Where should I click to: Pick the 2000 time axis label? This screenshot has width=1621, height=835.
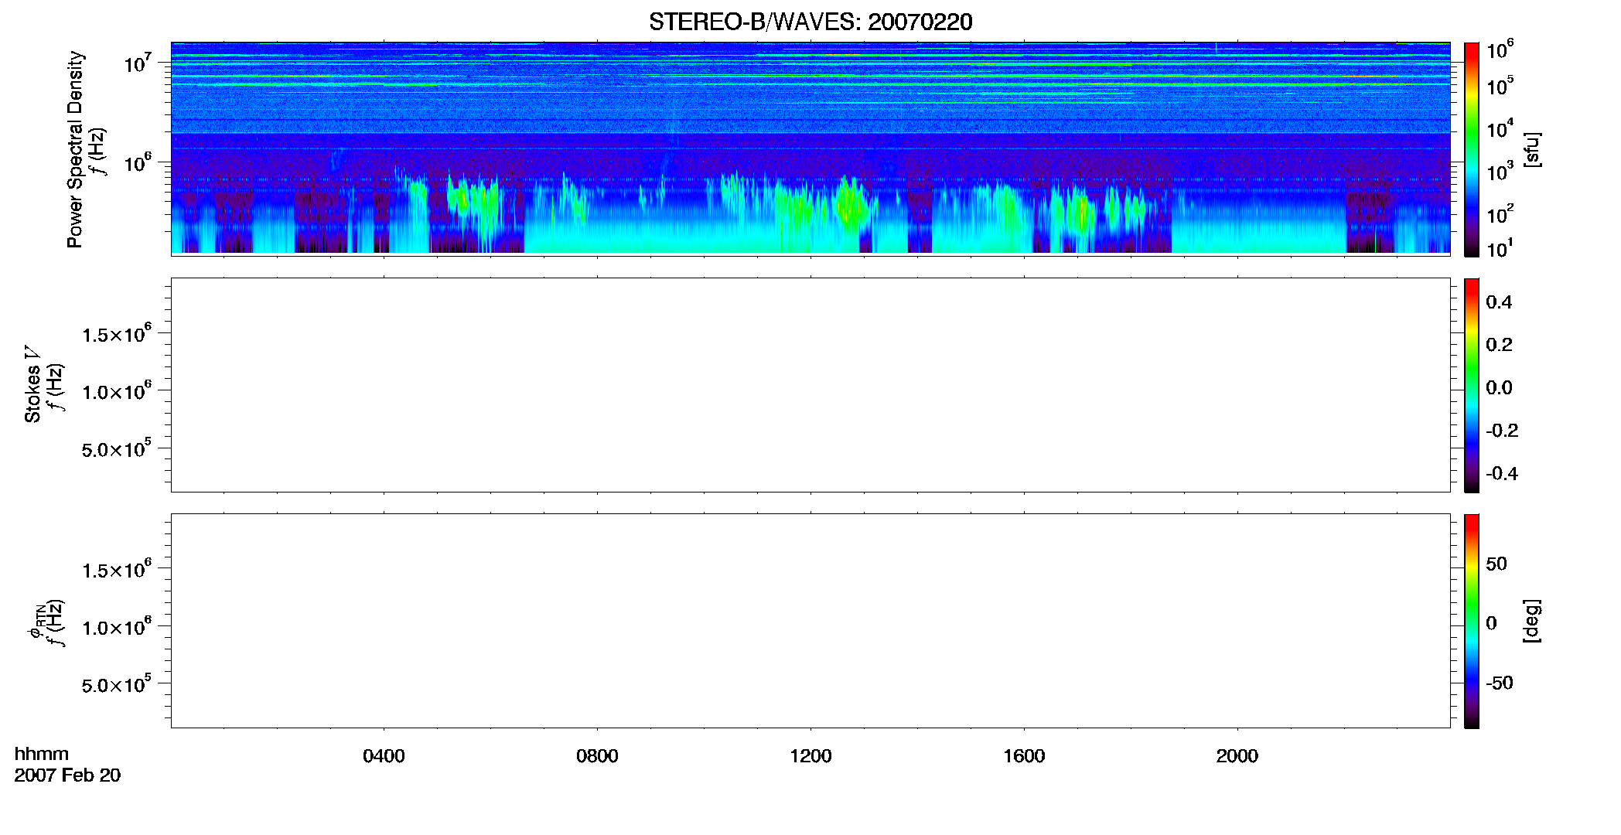pyautogui.click(x=1237, y=756)
